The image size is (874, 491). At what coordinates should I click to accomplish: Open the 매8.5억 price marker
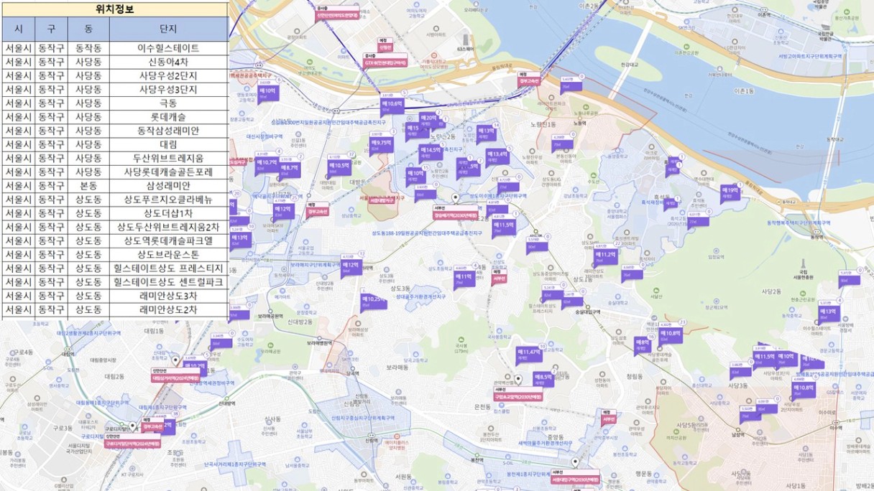click(543, 378)
